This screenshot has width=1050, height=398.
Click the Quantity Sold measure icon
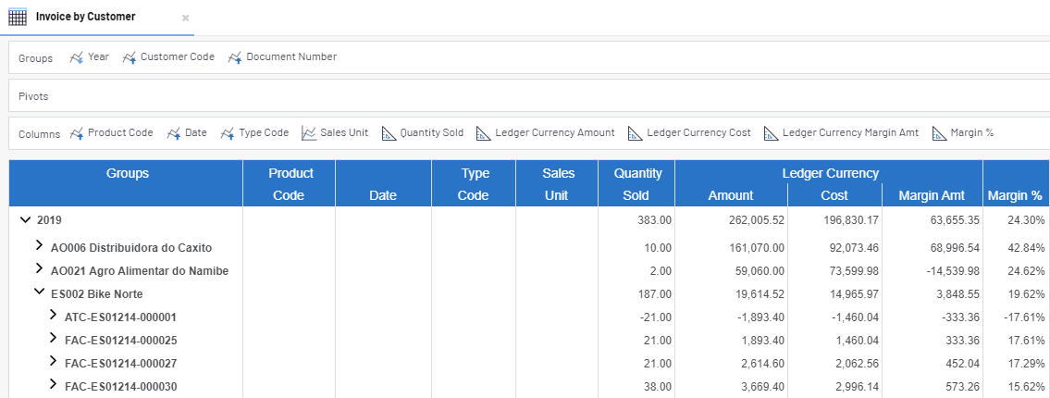click(x=389, y=133)
